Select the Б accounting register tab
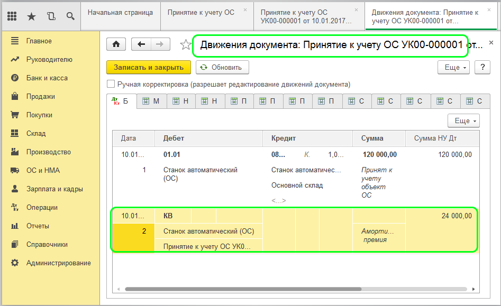This screenshot has height=306, width=501. [x=122, y=101]
